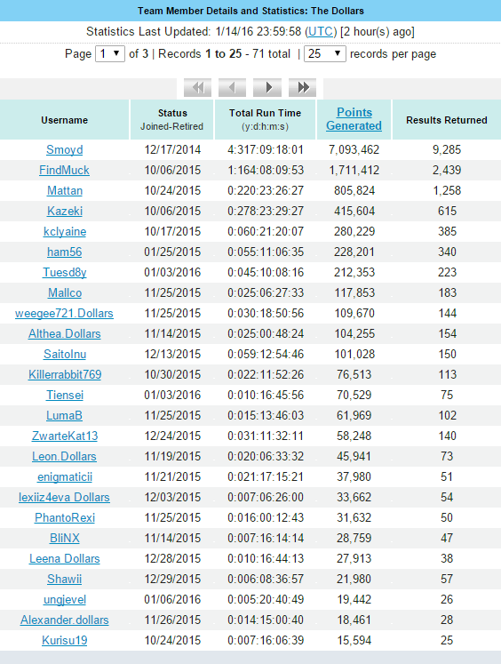Open ZwarteKat13 member details

click(x=65, y=436)
